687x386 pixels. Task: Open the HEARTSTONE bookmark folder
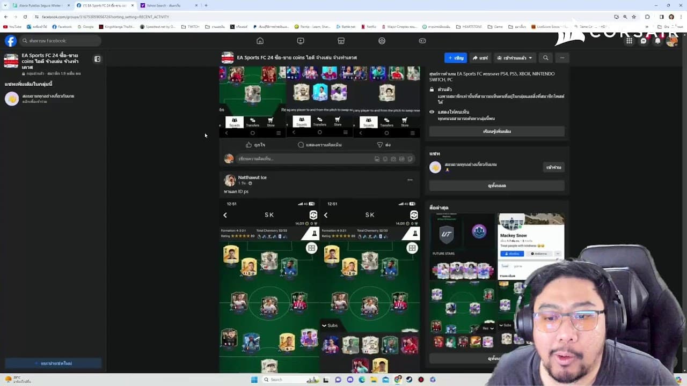470,26
